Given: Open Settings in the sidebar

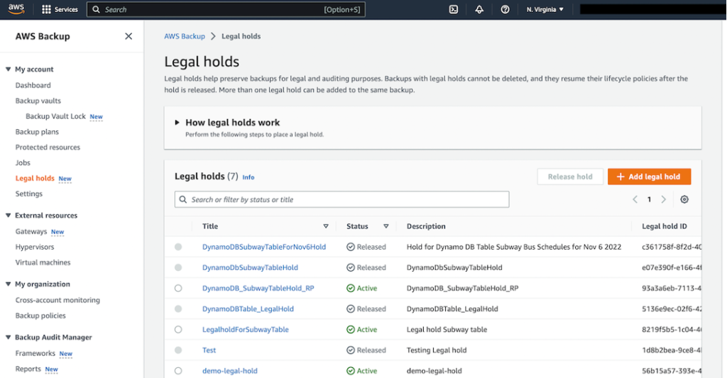Looking at the screenshot, I should click(28, 194).
